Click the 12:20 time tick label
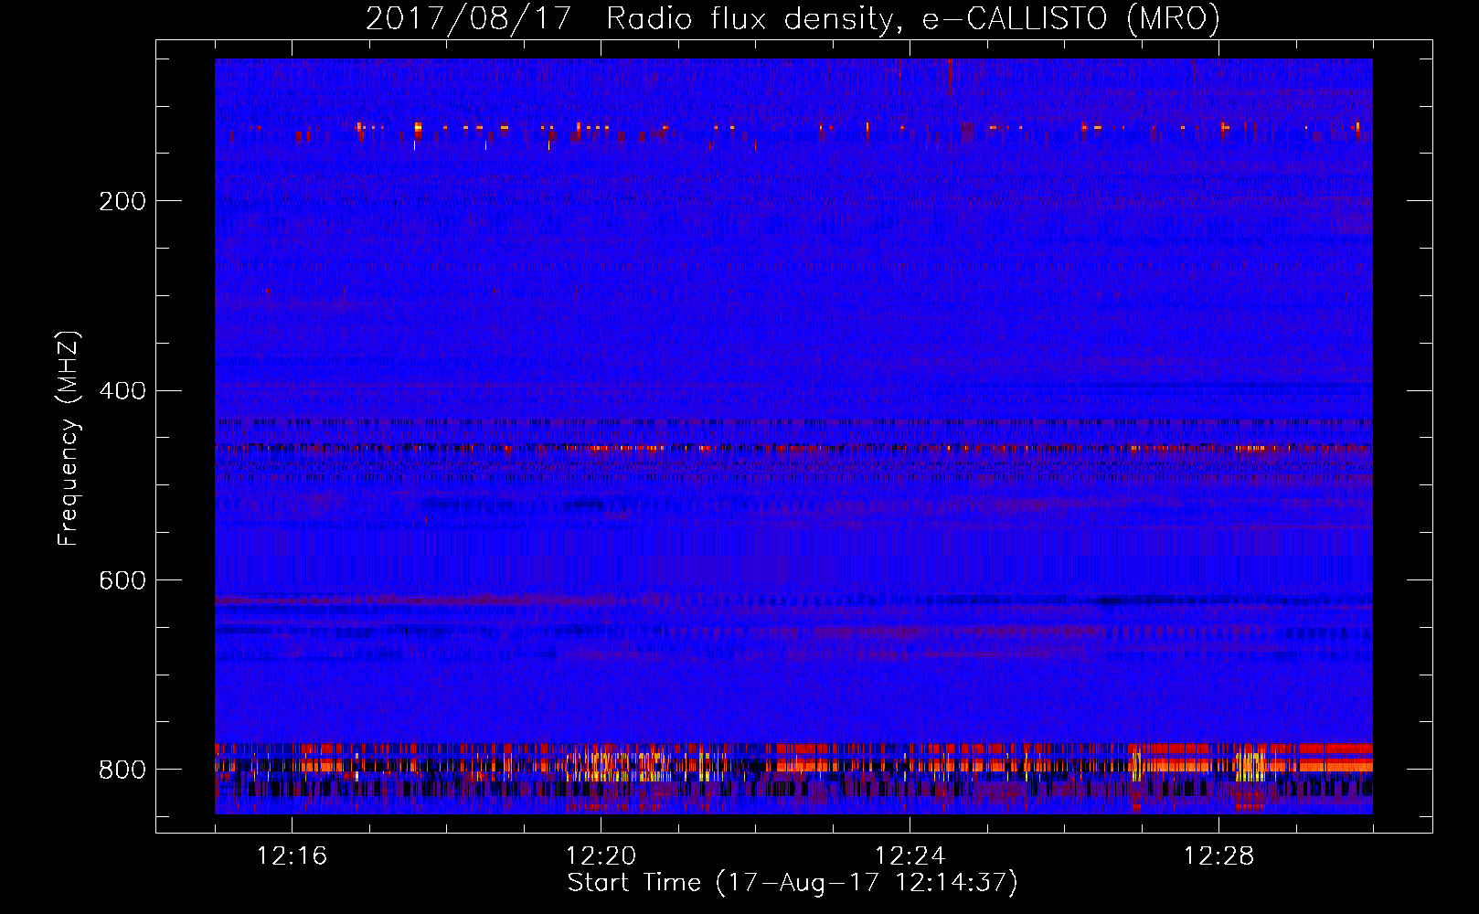This screenshot has height=914, width=1479. click(601, 856)
